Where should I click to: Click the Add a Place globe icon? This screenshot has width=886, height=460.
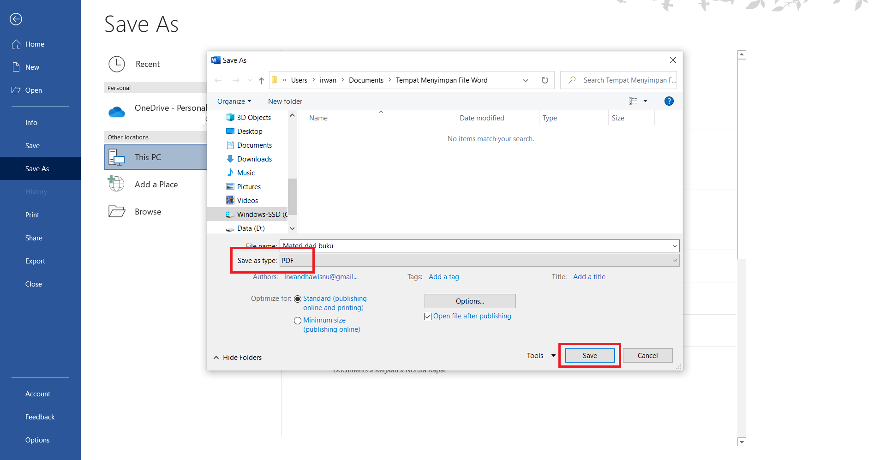click(117, 184)
